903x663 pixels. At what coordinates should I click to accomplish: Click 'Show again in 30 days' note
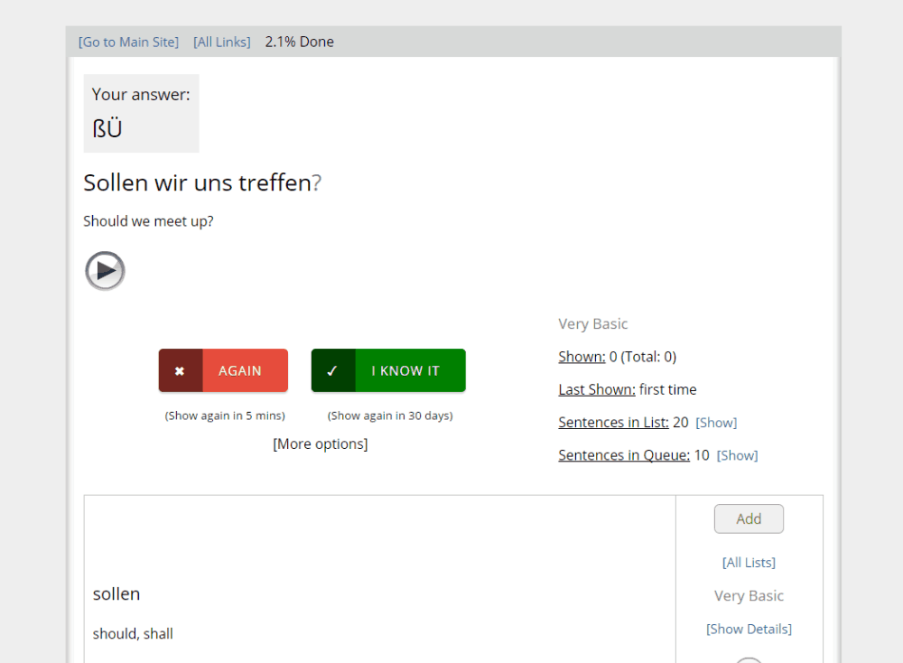(x=390, y=416)
